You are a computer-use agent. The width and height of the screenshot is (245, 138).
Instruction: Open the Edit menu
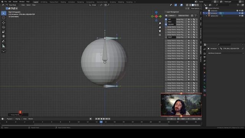click(x=10, y=2)
